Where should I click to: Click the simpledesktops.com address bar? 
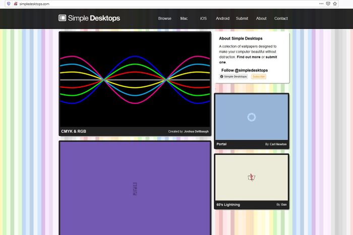click(151, 4)
